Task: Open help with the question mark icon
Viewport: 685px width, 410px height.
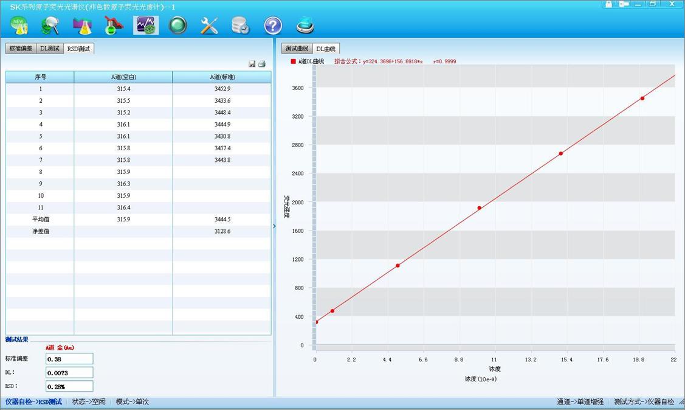Action: pyautogui.click(x=273, y=26)
